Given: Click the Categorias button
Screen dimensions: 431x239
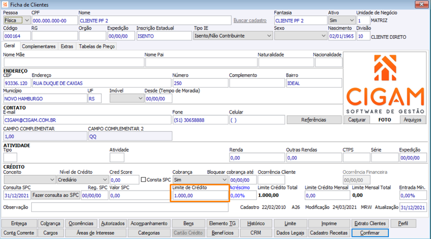Looking at the screenshot, I should [x=149, y=233].
